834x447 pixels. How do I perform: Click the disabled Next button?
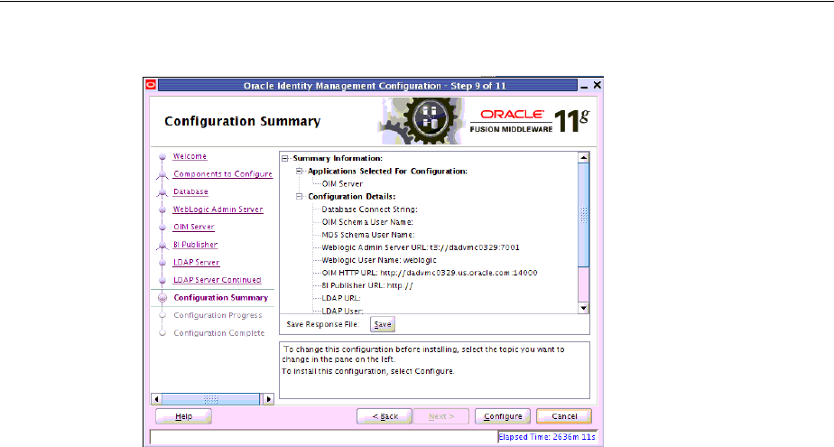tap(441, 416)
